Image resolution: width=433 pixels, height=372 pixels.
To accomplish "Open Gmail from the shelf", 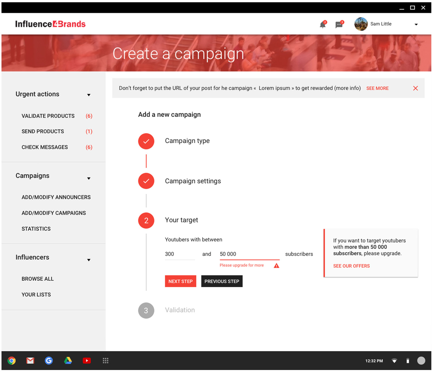I will [30, 361].
